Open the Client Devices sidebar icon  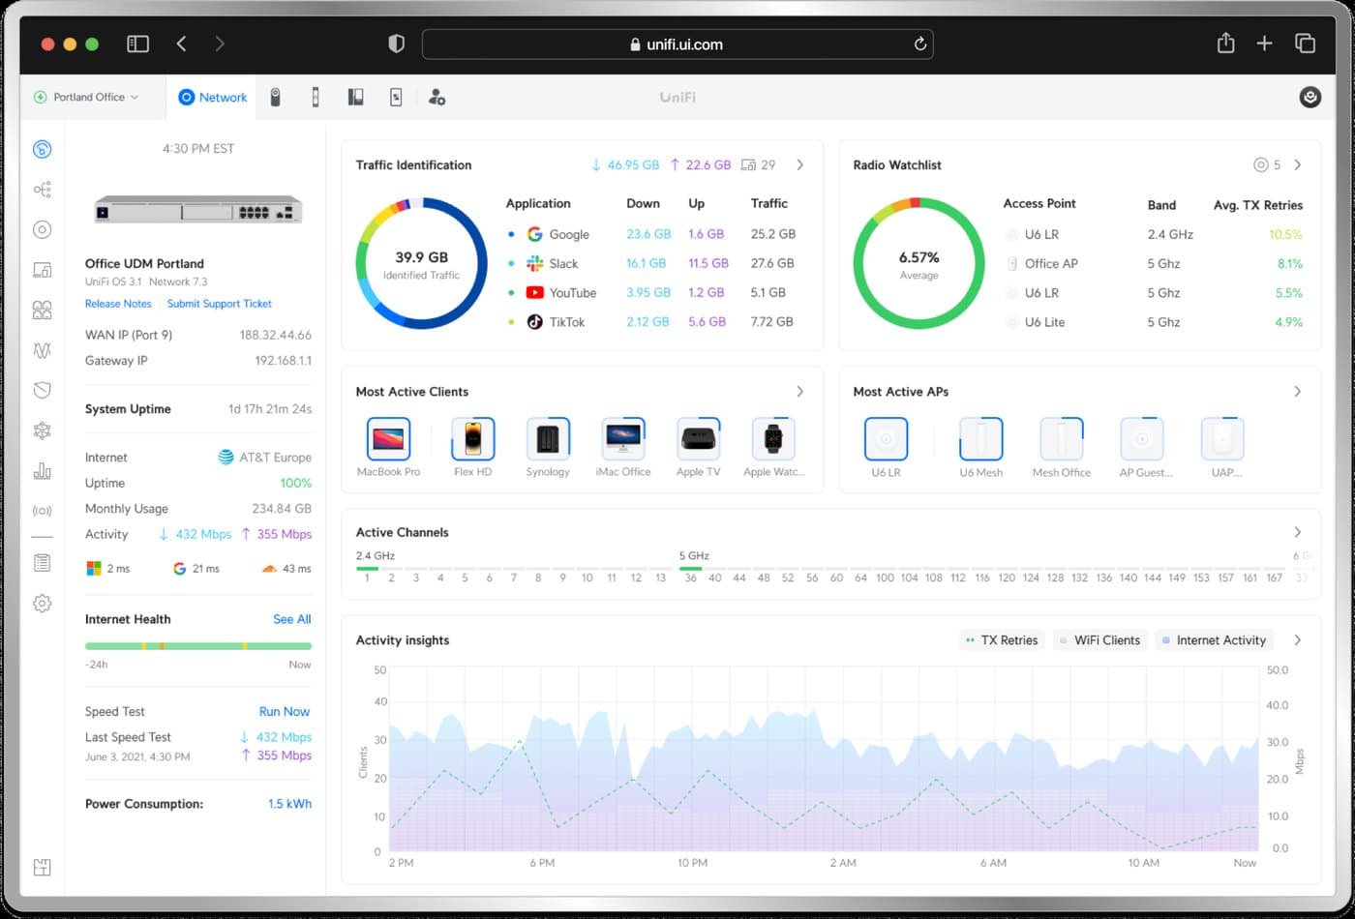[x=42, y=270]
